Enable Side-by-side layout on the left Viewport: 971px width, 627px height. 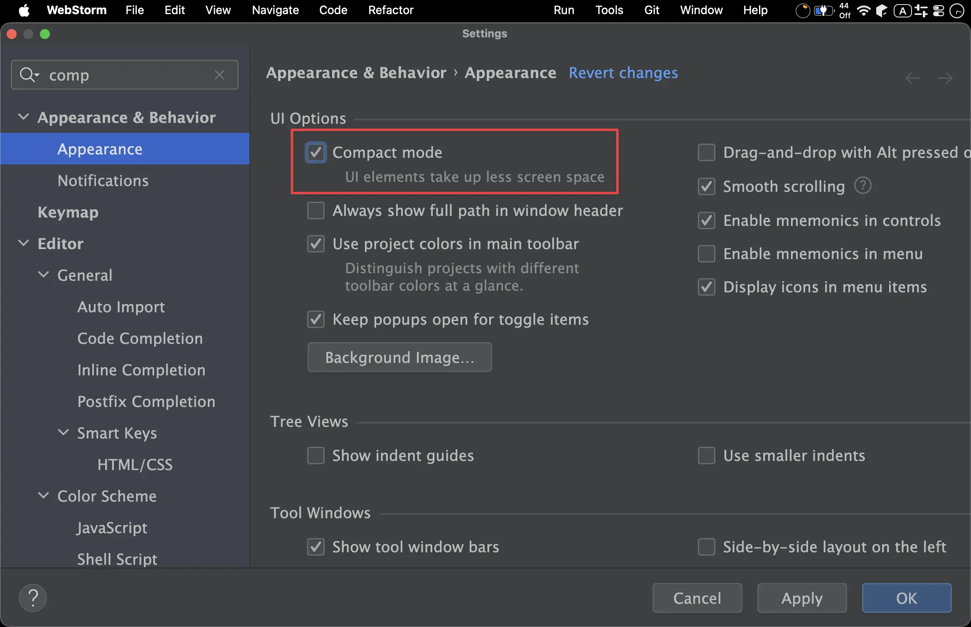pos(707,547)
